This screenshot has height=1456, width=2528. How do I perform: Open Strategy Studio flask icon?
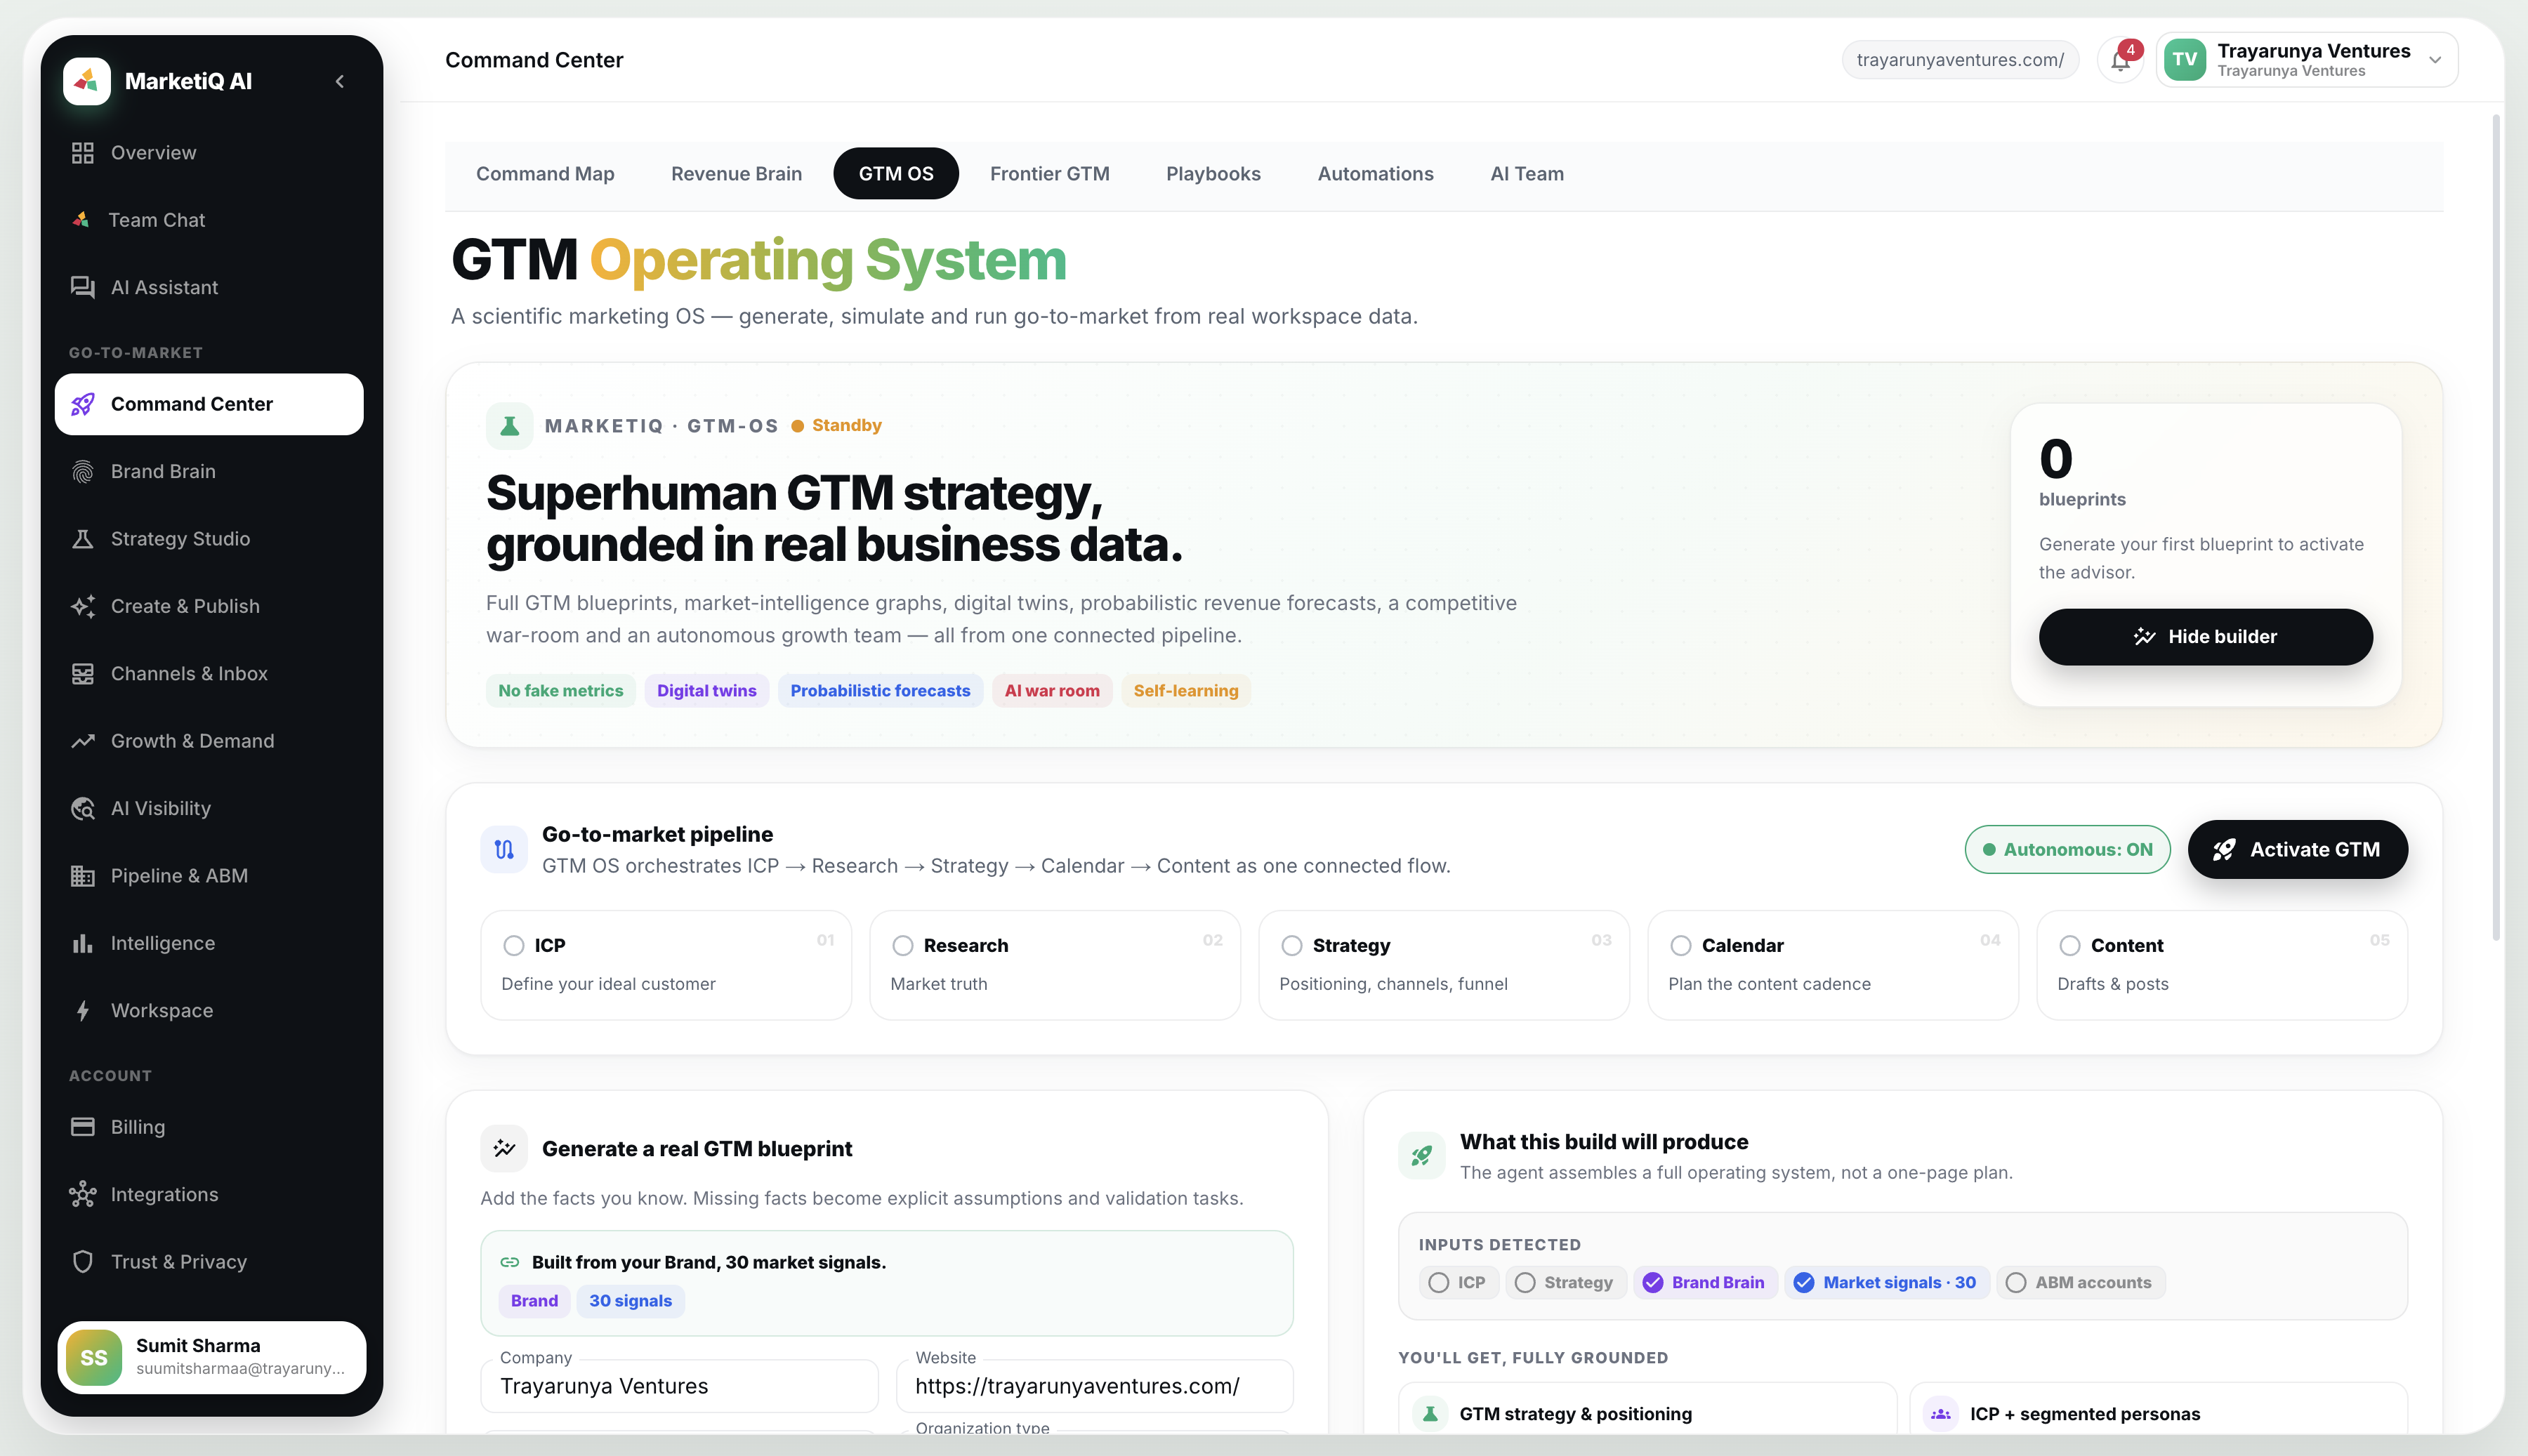83,539
